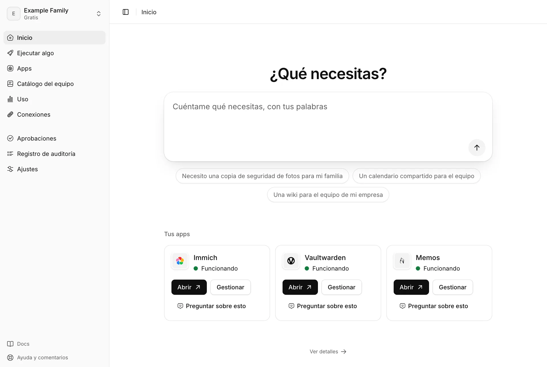This screenshot has width=547, height=367.
Task: Click Preguntar sobre esto under Vaultwarden
Action: tap(323, 306)
